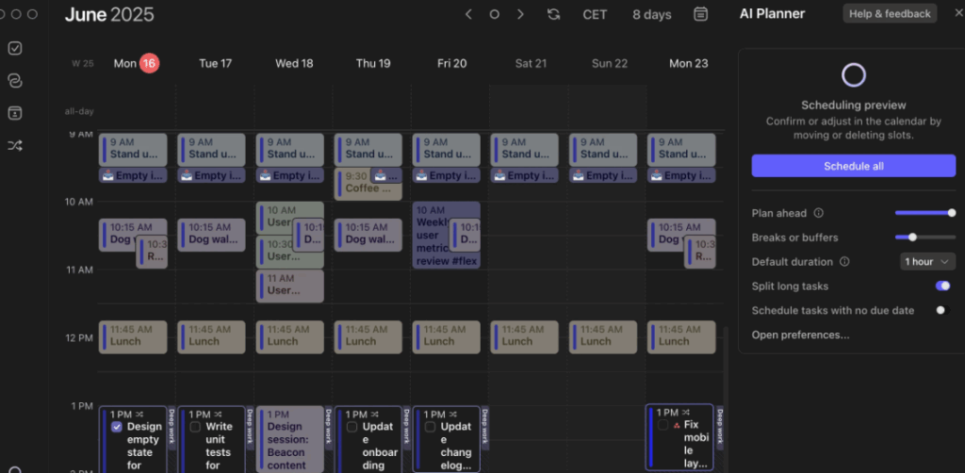Jump to today using the circle icon

click(x=495, y=14)
